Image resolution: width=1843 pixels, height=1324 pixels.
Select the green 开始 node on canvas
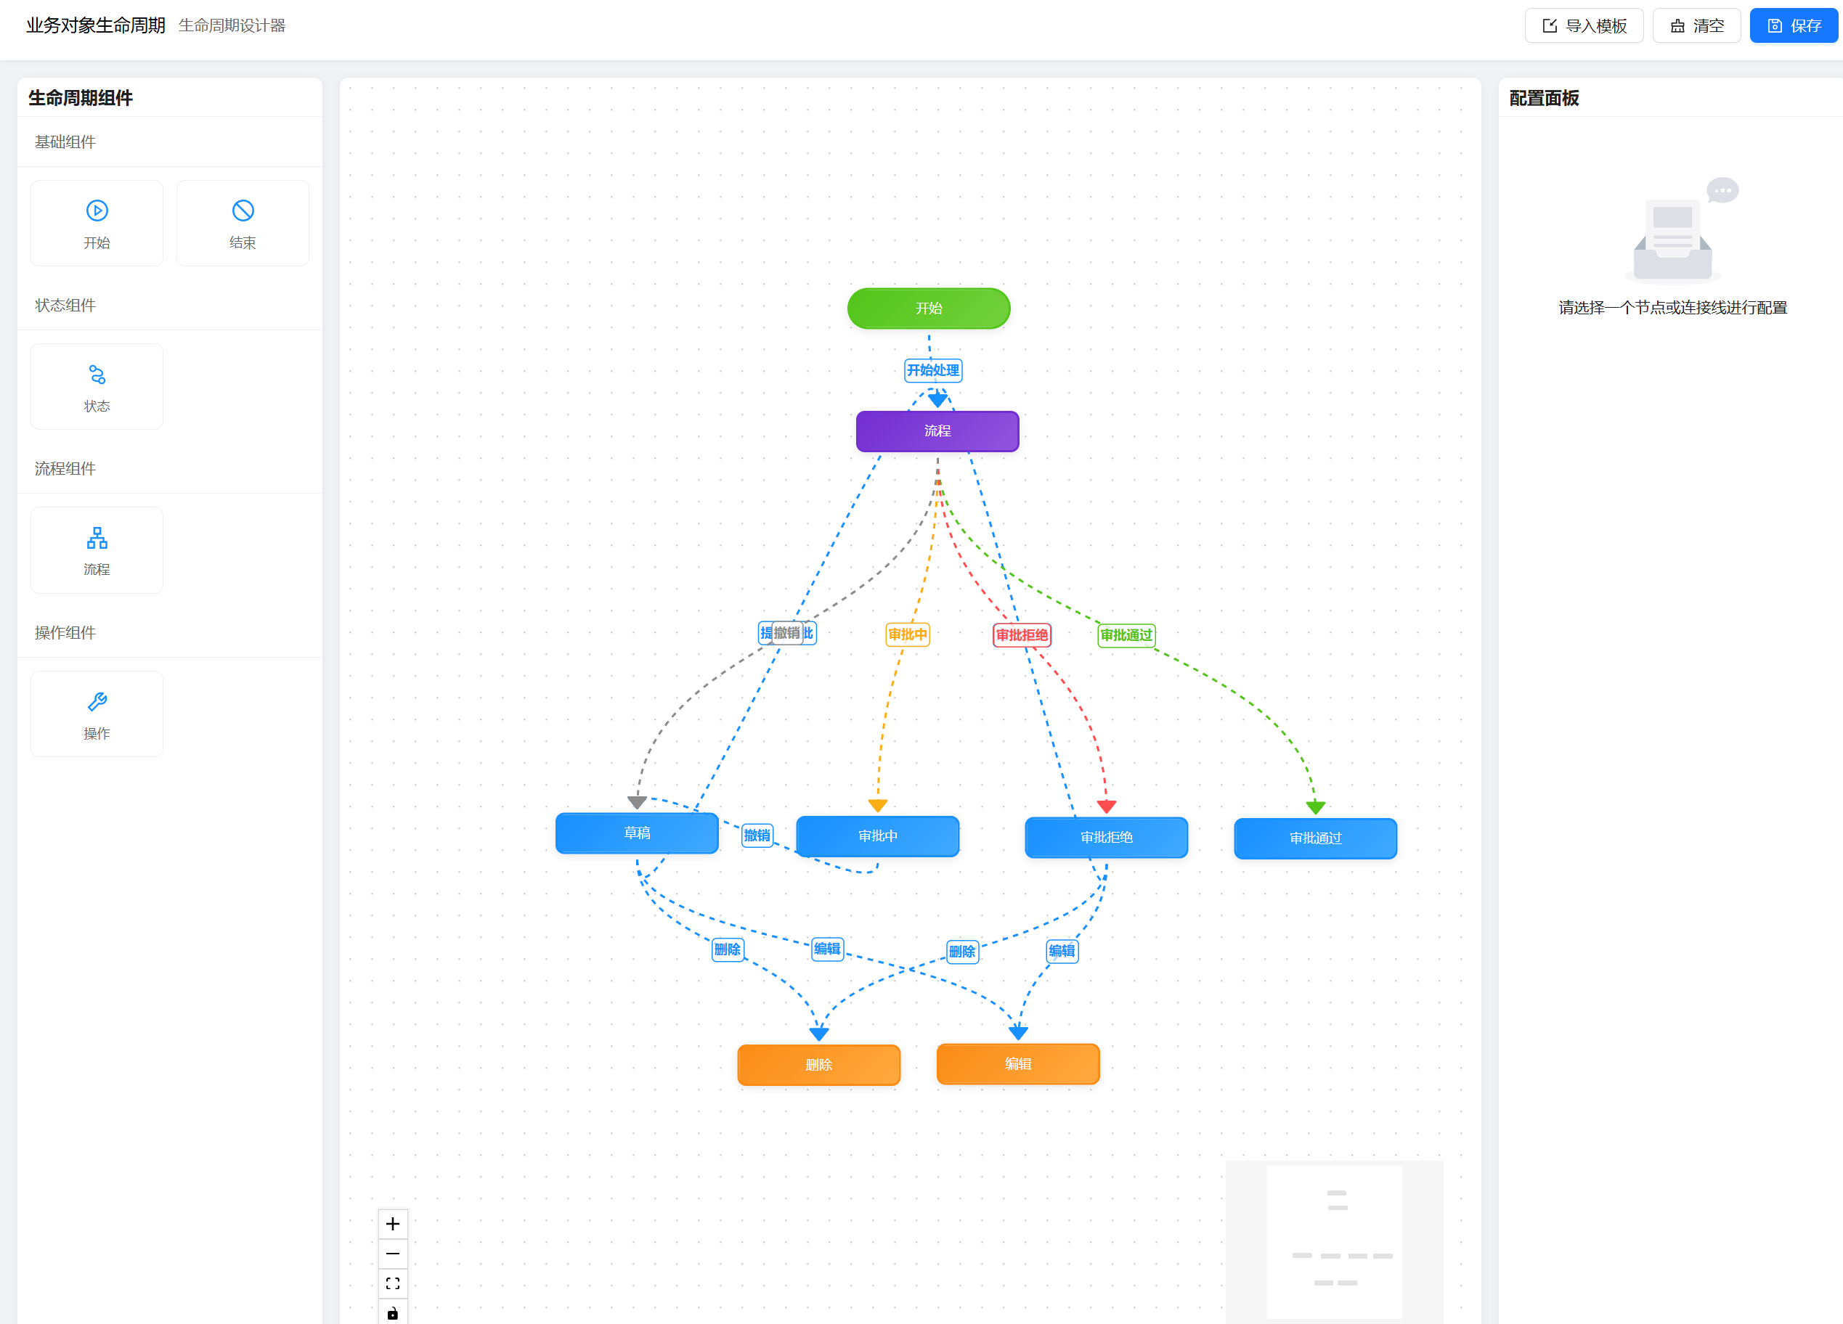[928, 308]
